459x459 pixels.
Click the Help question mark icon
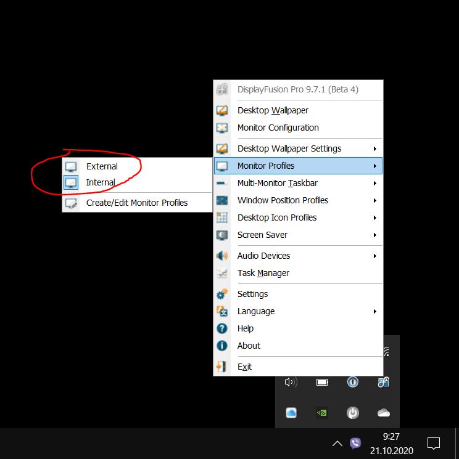point(222,328)
